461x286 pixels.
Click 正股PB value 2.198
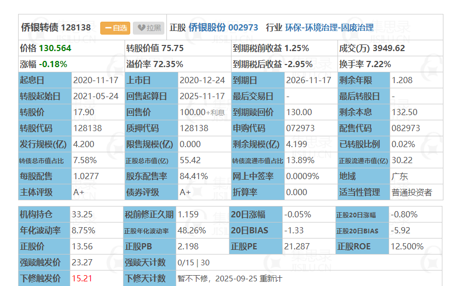point(188,246)
